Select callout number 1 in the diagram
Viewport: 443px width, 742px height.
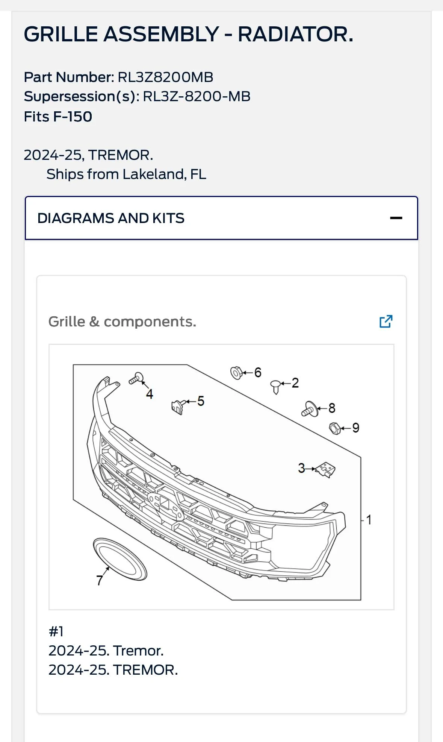(369, 520)
